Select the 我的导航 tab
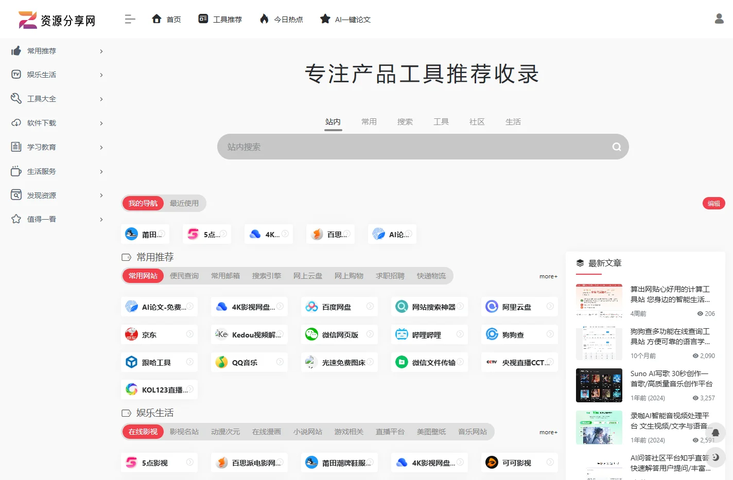The width and height of the screenshot is (733, 480). click(143, 203)
